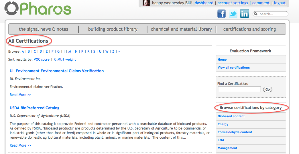The height and width of the screenshot is (154, 299).
Task: Open UL Environment Environmental Claims Verification
Action: [x=57, y=71]
